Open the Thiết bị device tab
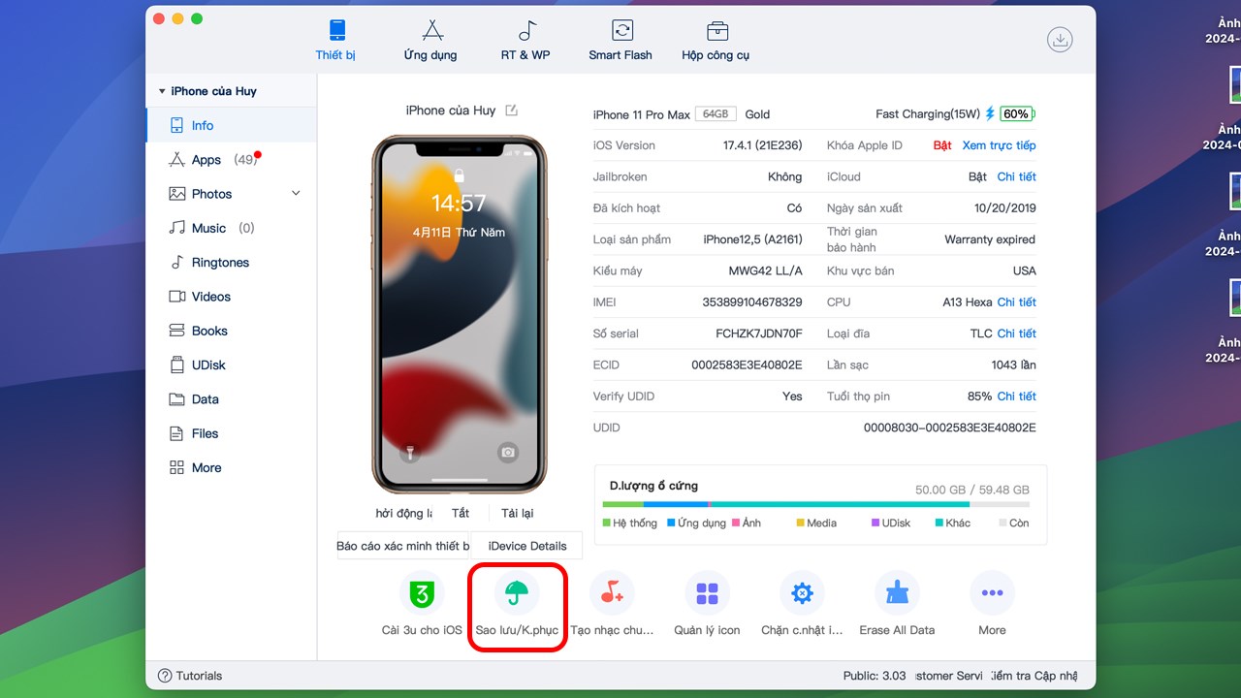 click(x=335, y=40)
